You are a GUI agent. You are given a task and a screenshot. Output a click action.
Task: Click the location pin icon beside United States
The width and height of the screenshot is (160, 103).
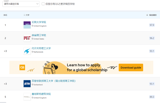(x=32, y=39)
